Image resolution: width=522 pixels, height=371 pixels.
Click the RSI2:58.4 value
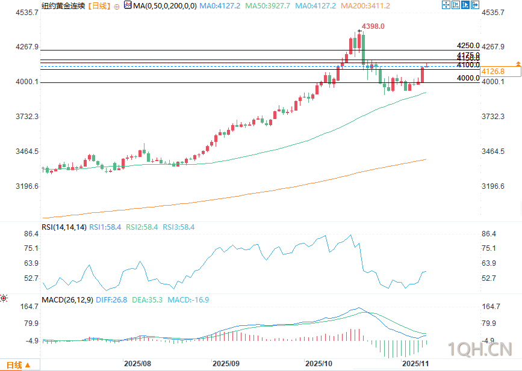pos(142,227)
